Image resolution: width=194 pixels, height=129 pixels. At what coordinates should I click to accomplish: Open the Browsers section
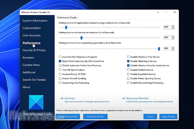[28, 58]
